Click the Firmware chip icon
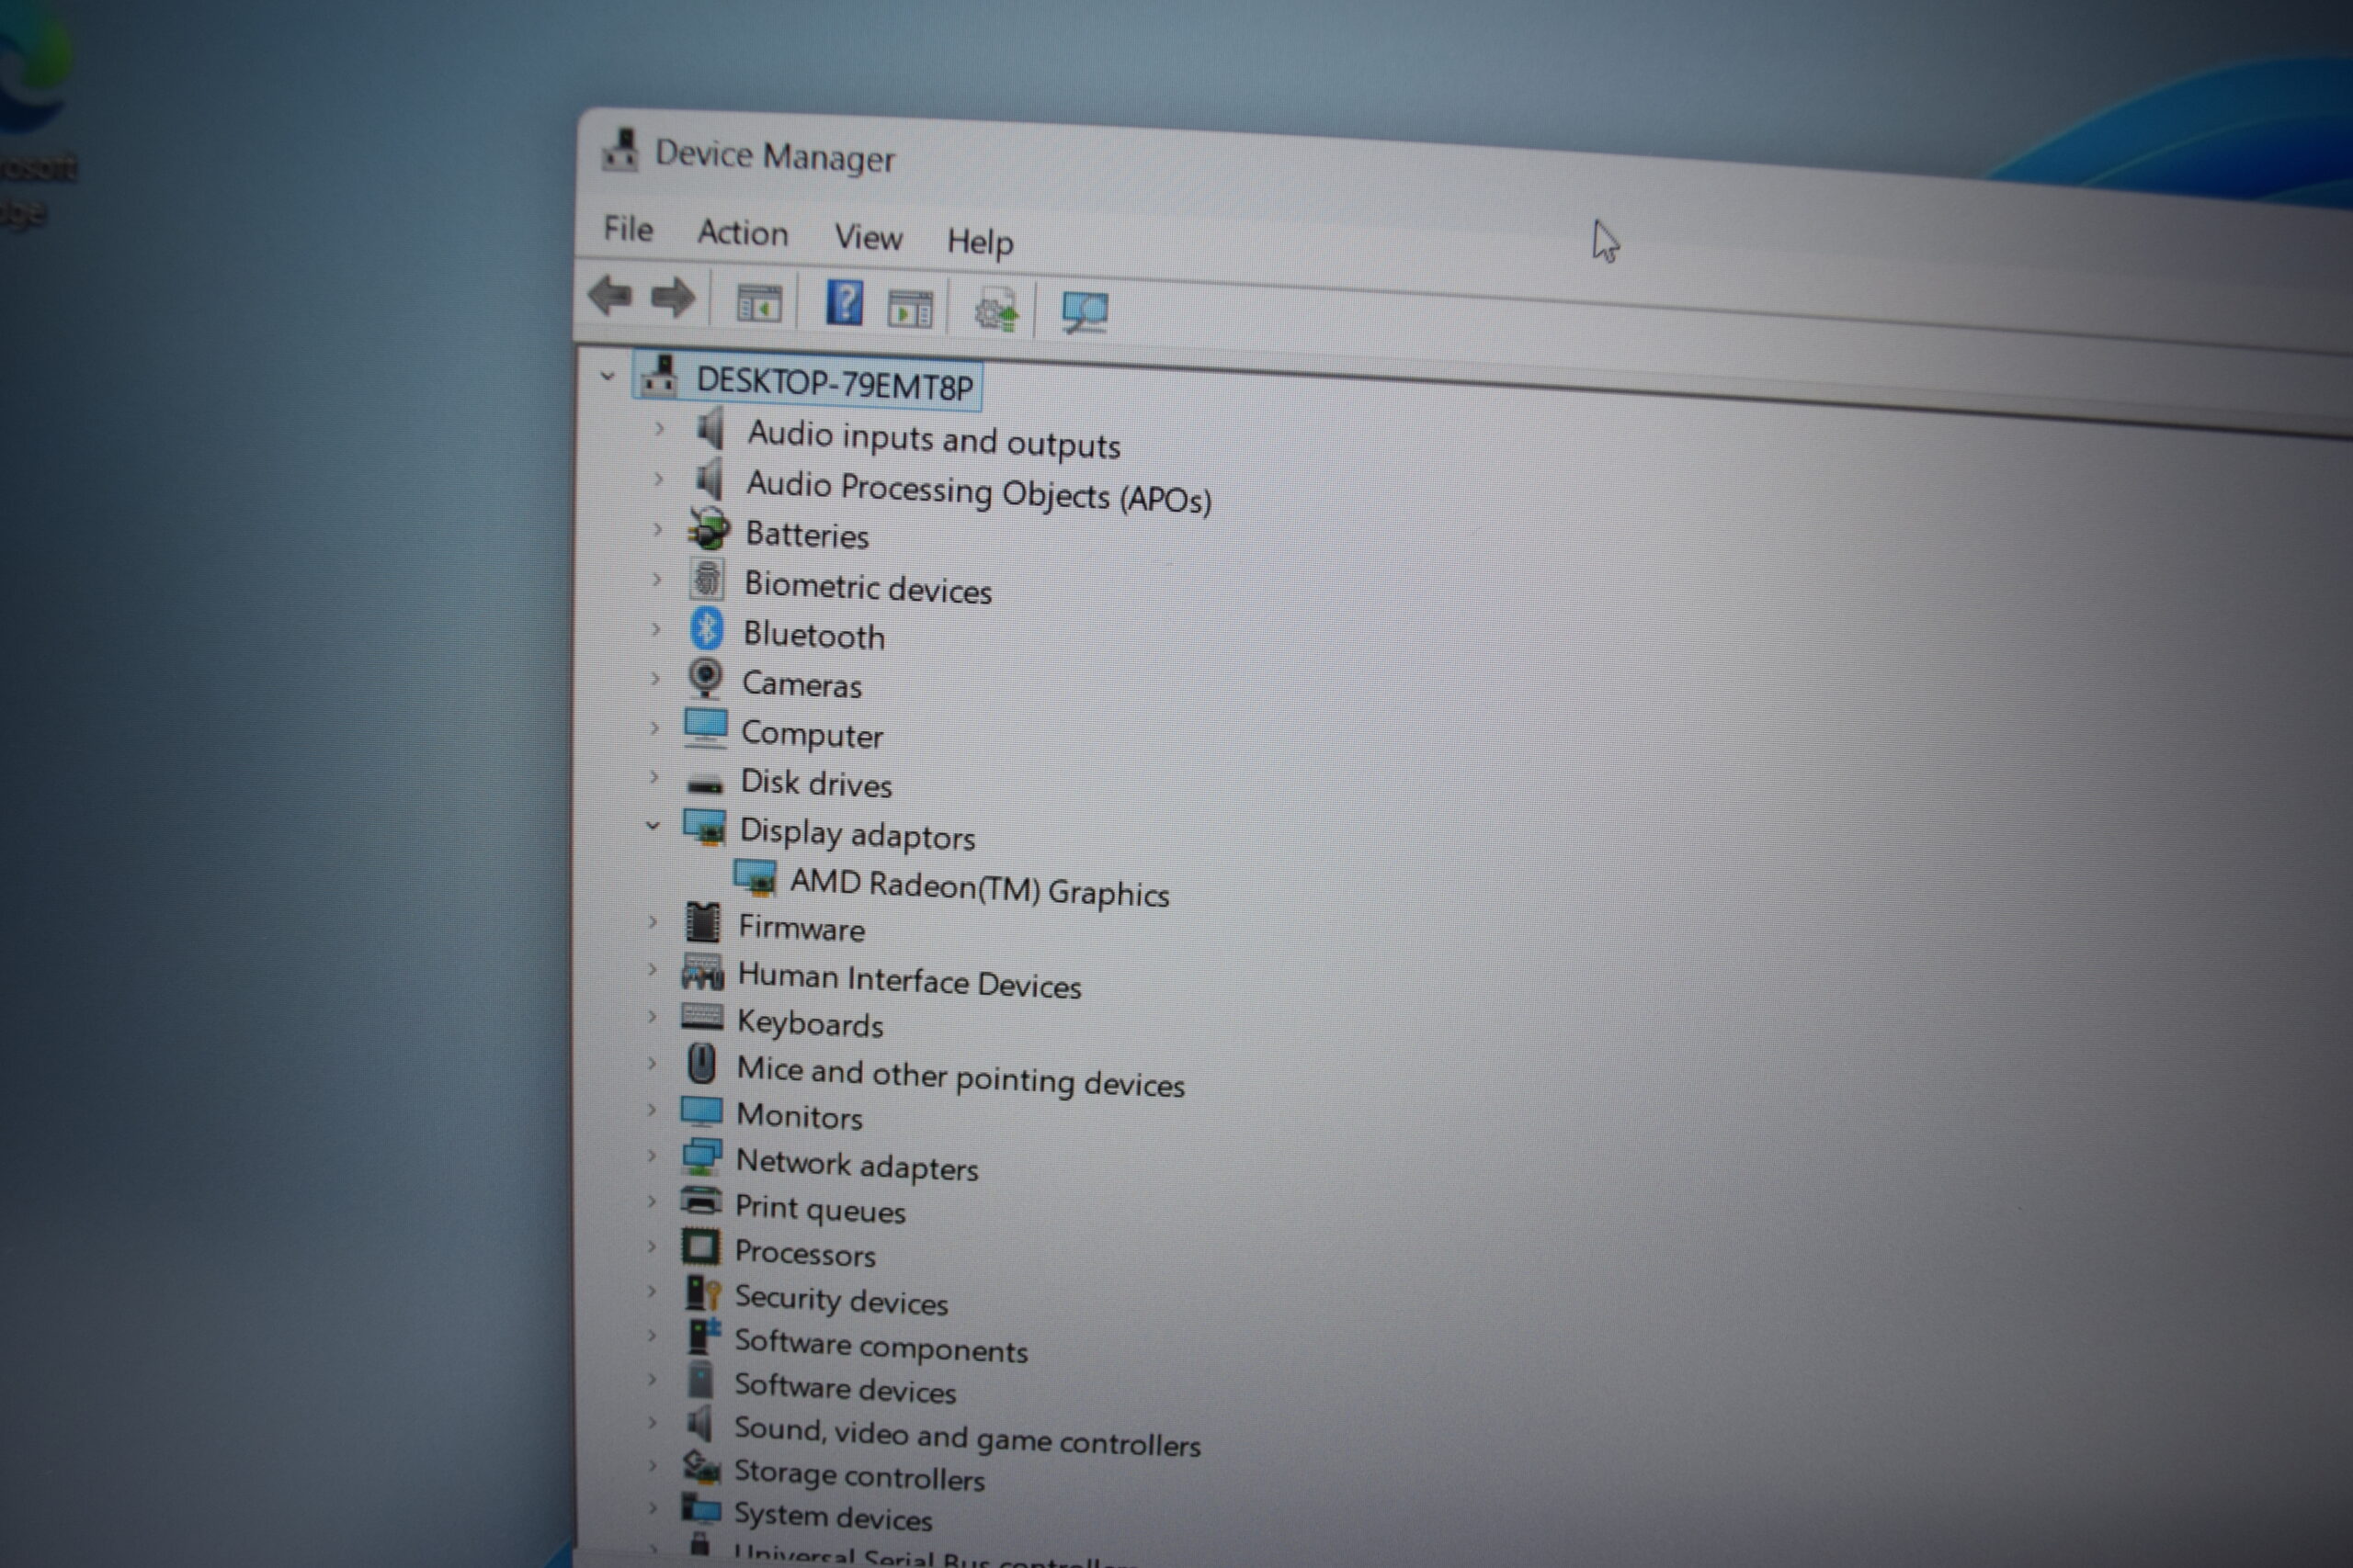Screen dimensions: 2353x1568 pos(702,922)
